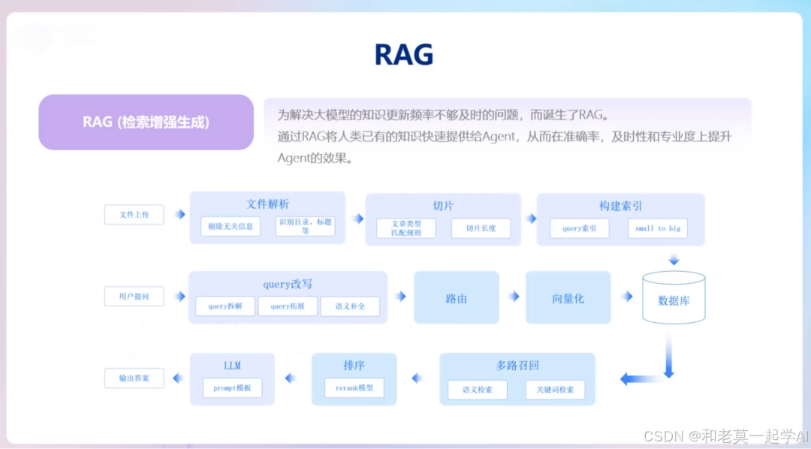Click the arrow between 多路召回 and 排序
The image size is (811, 449).
click(418, 378)
